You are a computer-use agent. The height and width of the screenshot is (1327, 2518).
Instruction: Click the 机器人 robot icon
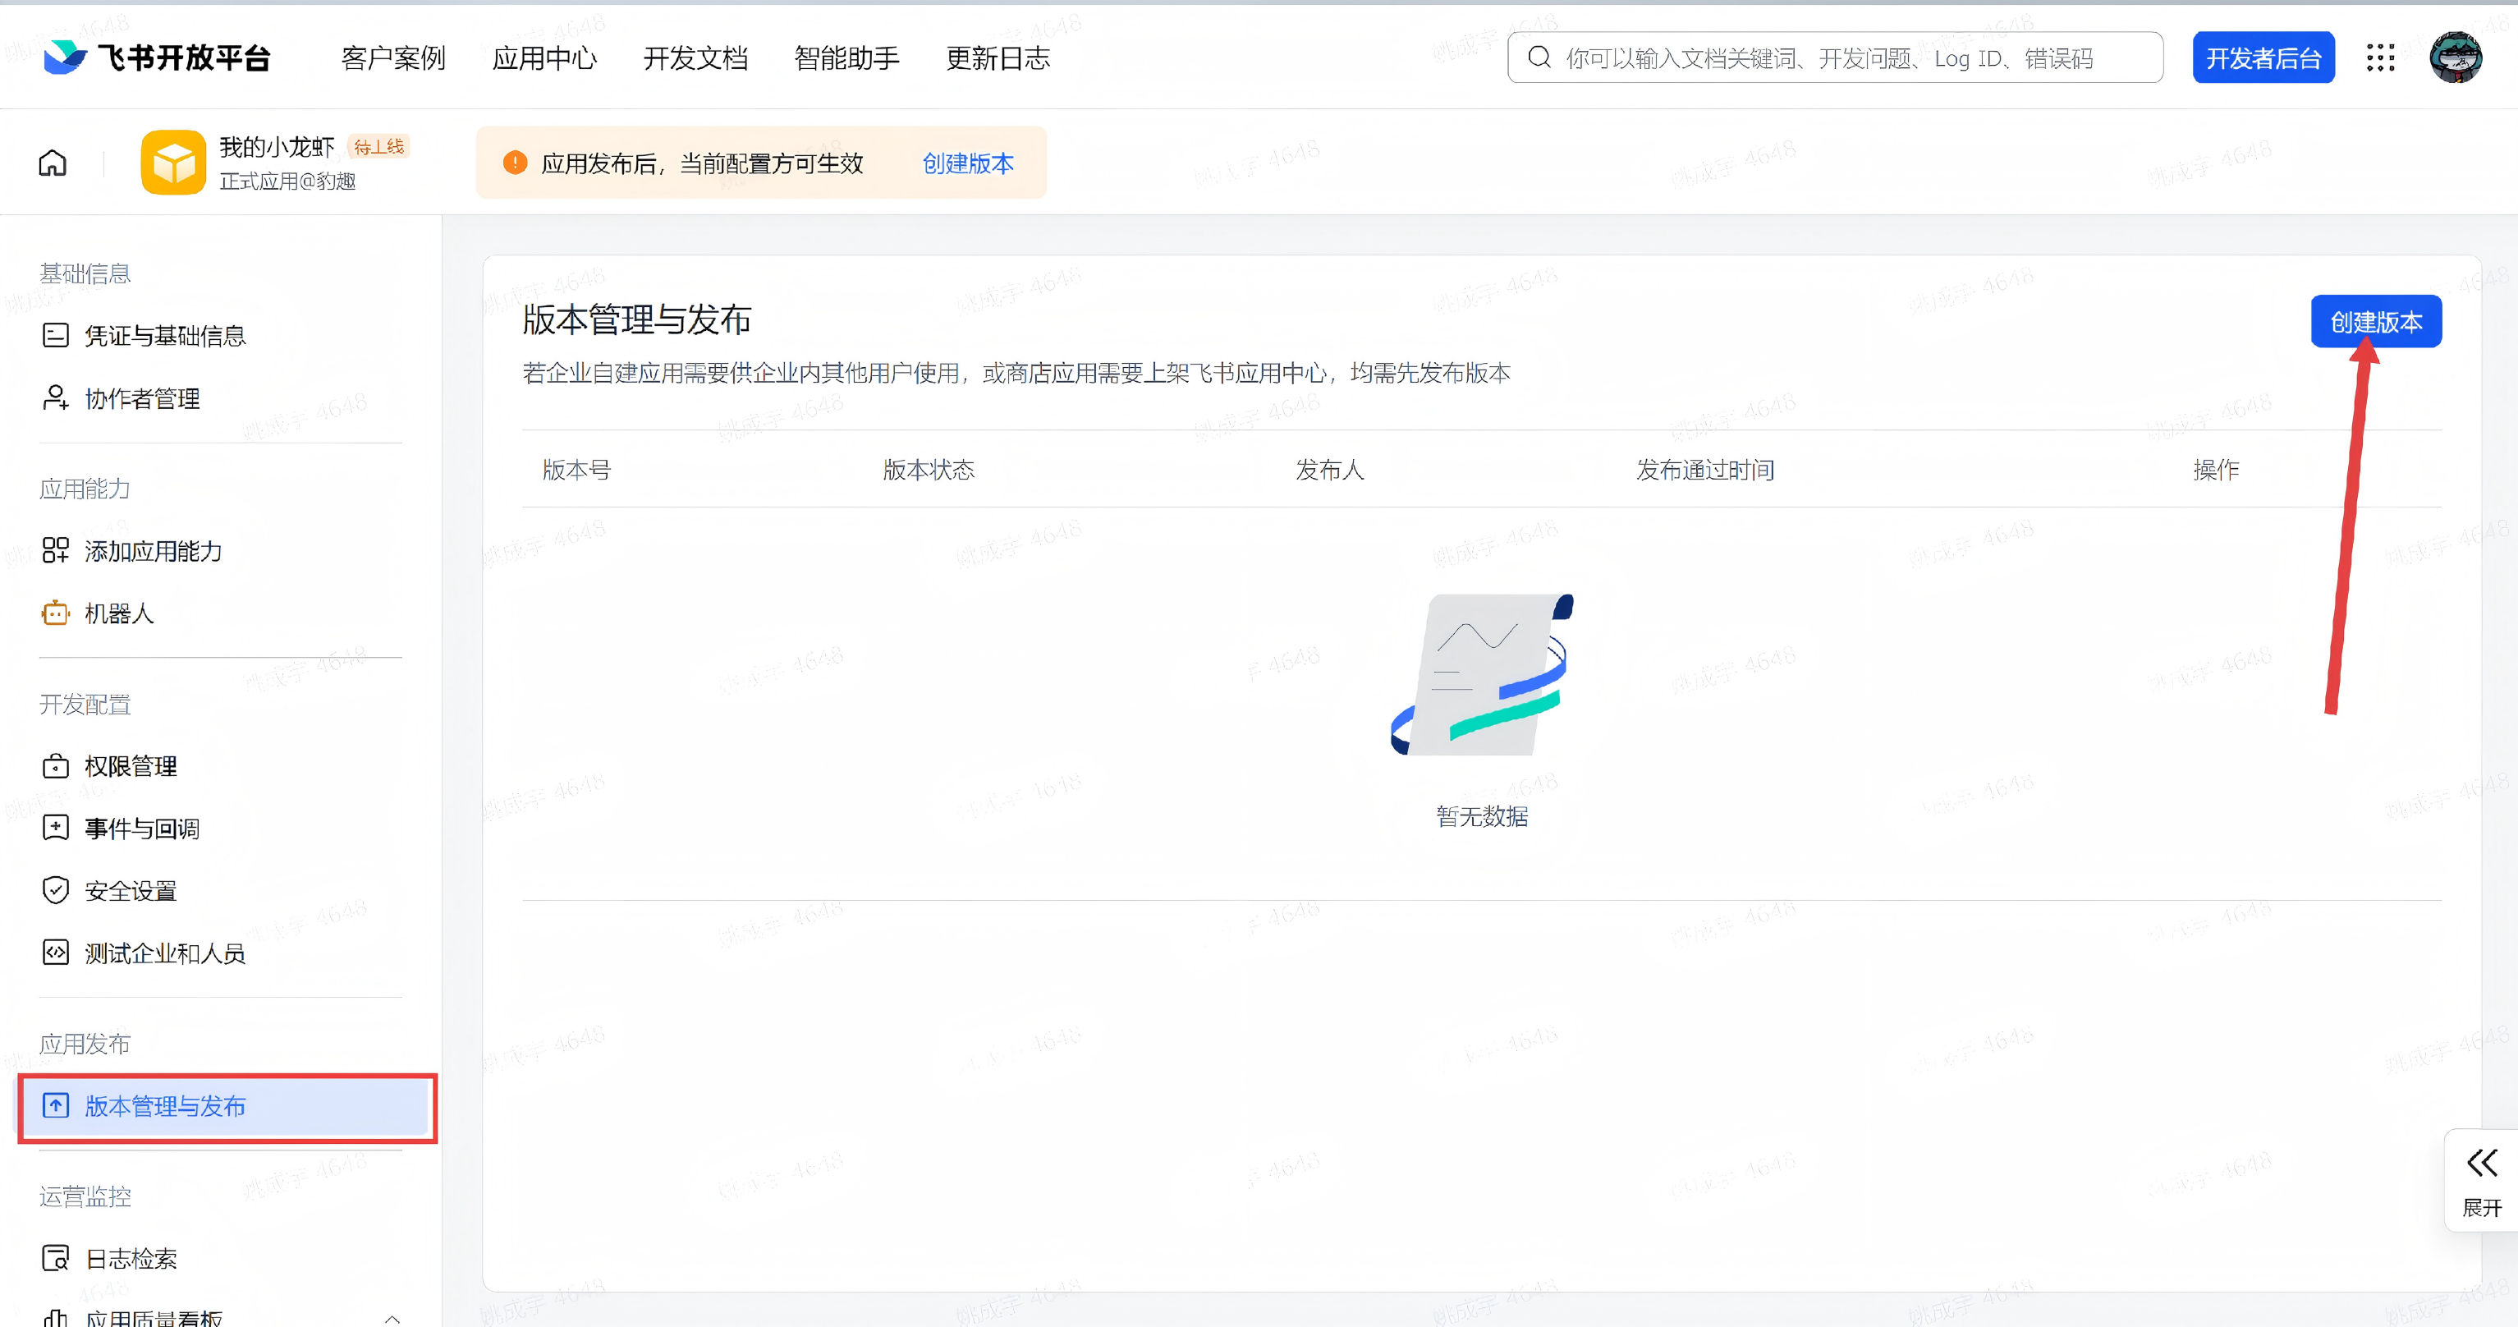pyautogui.click(x=56, y=613)
